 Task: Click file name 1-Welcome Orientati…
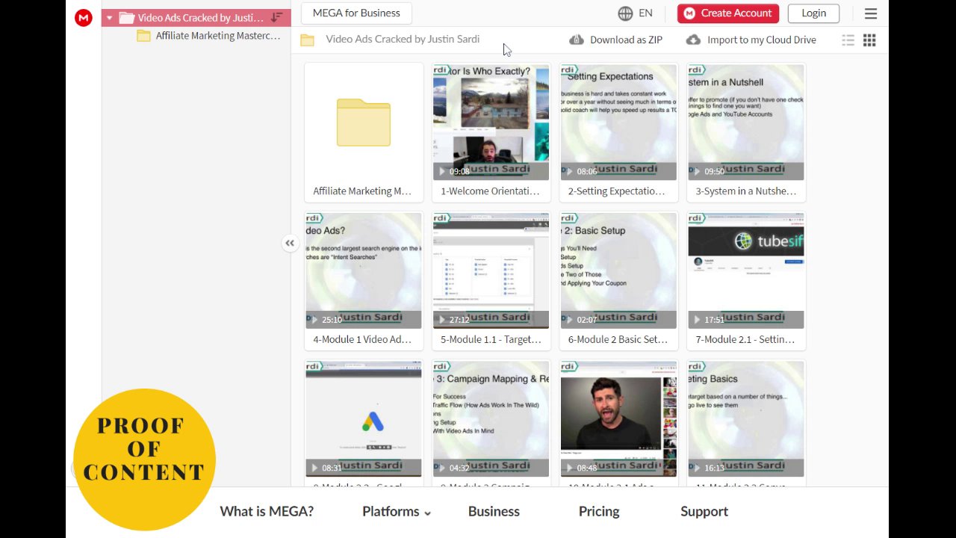click(x=490, y=191)
